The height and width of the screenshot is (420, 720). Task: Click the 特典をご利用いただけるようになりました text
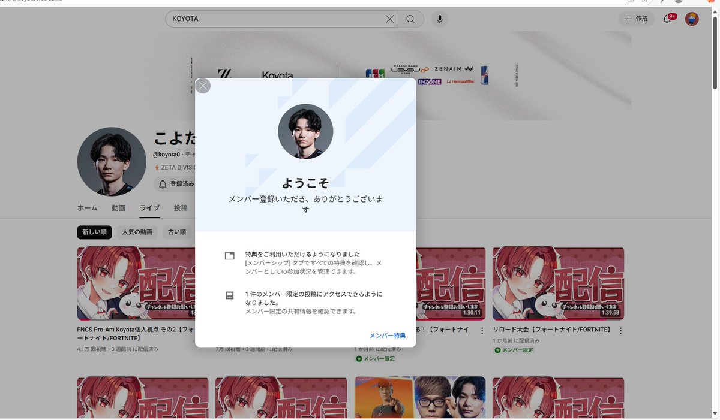click(x=302, y=254)
